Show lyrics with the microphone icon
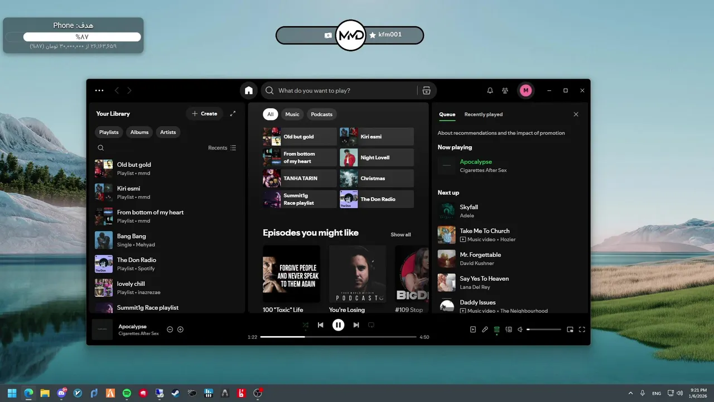714x402 pixels. click(485, 329)
